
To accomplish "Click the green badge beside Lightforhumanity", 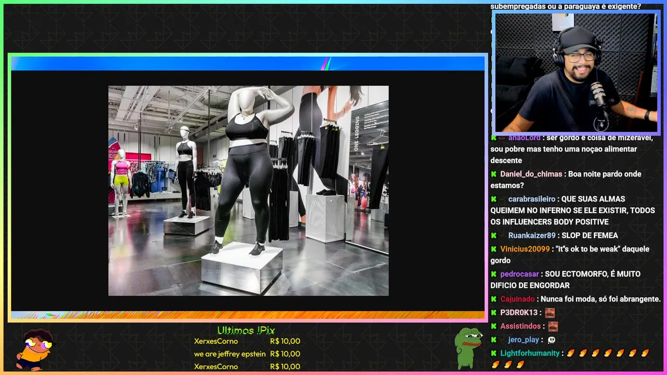I will (493, 353).
